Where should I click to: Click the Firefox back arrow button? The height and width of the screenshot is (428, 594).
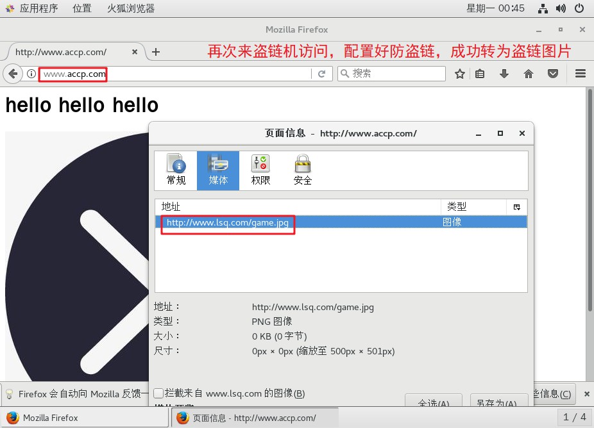click(x=13, y=74)
